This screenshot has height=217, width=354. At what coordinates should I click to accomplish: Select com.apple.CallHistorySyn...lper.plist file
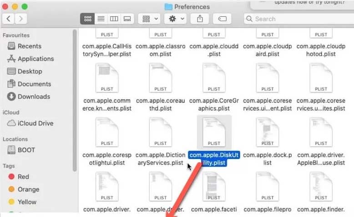pos(107,43)
